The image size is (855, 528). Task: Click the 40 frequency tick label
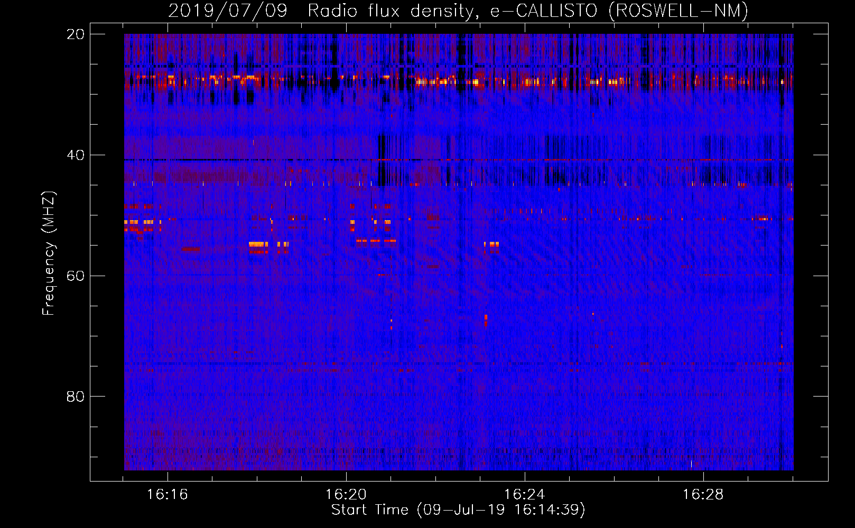tap(76, 155)
